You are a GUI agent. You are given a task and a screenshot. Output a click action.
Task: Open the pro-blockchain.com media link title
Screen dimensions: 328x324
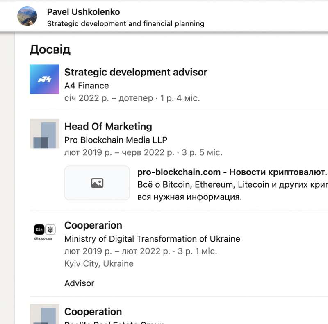tap(232, 172)
